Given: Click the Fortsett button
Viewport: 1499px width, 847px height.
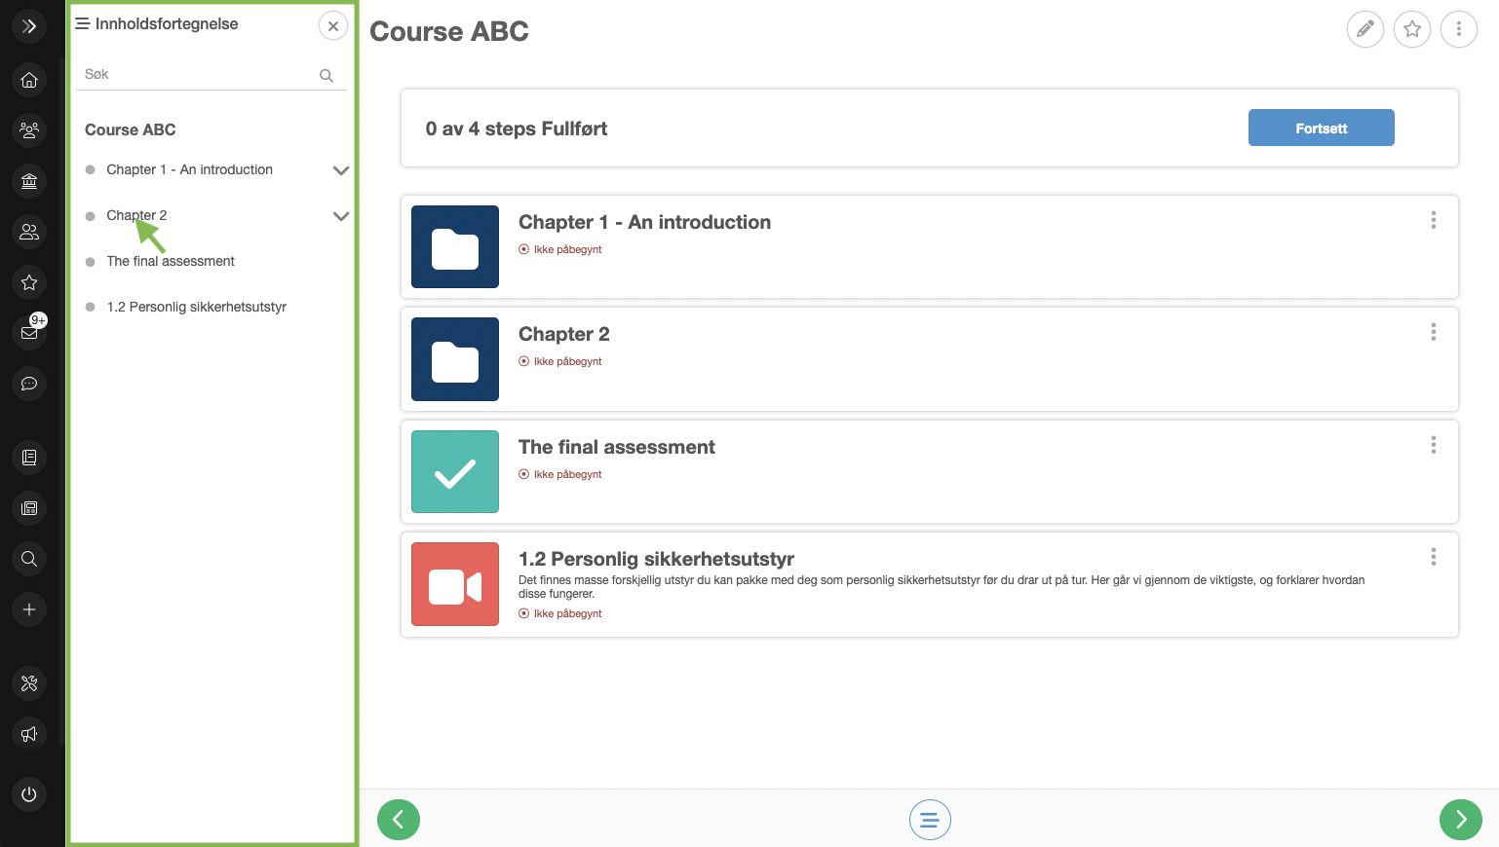Looking at the screenshot, I should point(1321,128).
